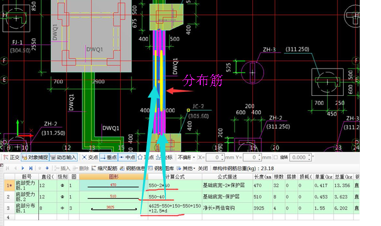This screenshot has height=226, width=381.
Task: Select total weight cell 6.202
Action: (344, 208)
